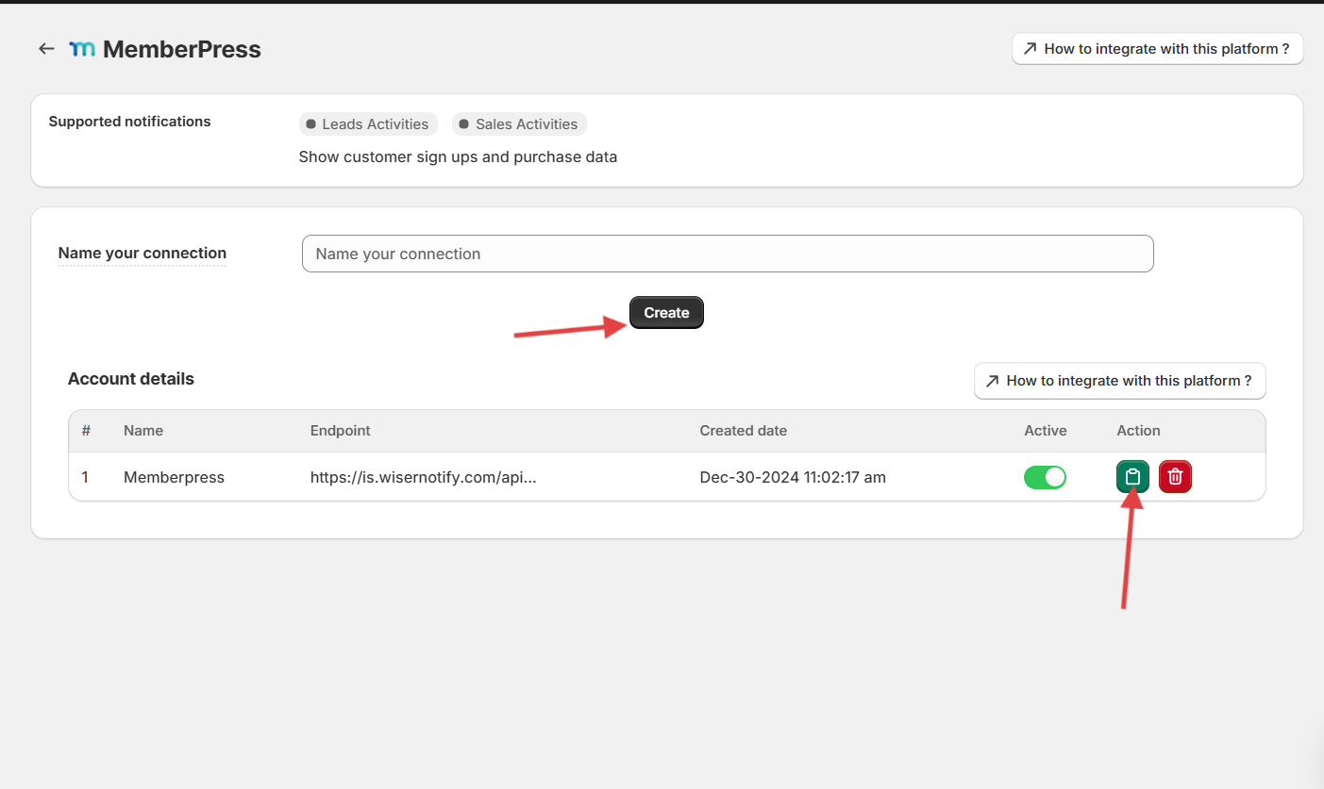Click the Created date column header
The width and height of the screenshot is (1324, 789).
tap(743, 431)
